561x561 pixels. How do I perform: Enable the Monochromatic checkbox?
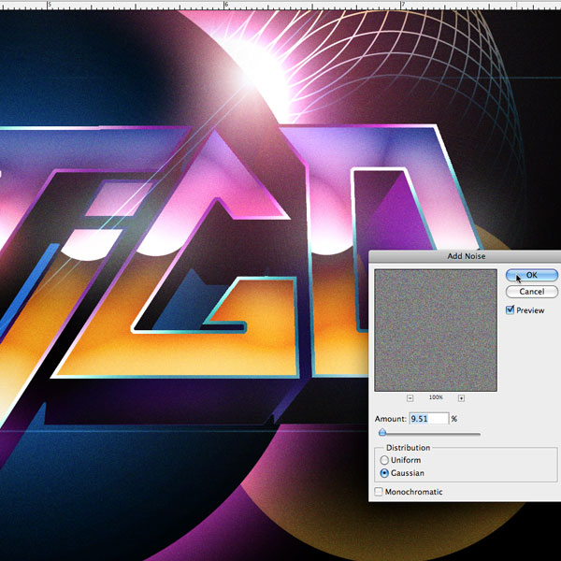coord(379,492)
